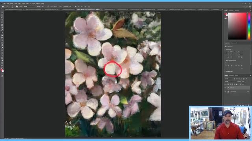Screen dimensions: 252x141
Task: Hide Layer 1 visibility eye
Action: tap(225, 88)
